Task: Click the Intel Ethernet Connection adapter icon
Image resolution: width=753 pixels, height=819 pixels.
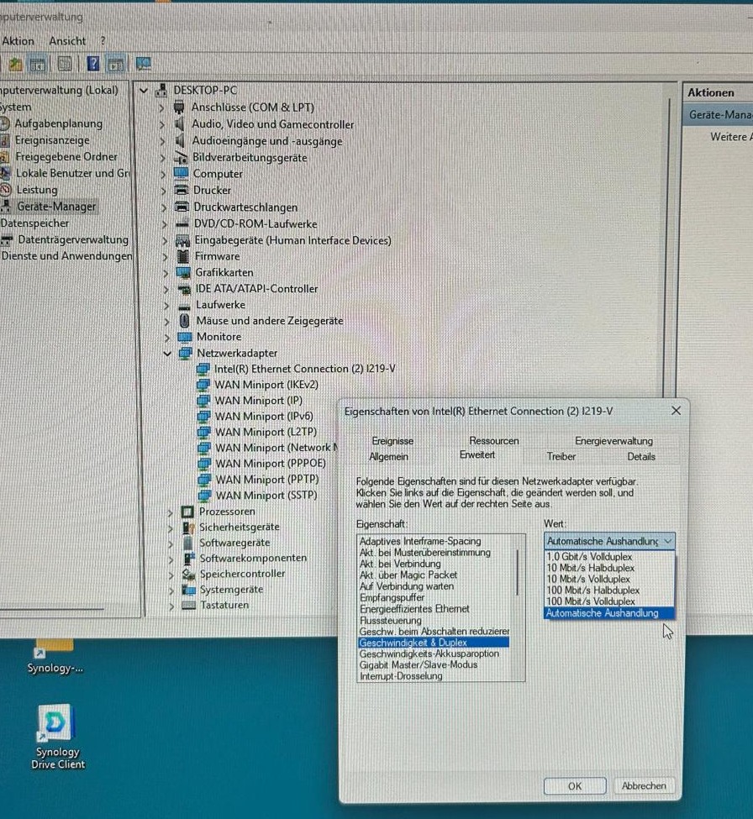Action: pos(203,370)
